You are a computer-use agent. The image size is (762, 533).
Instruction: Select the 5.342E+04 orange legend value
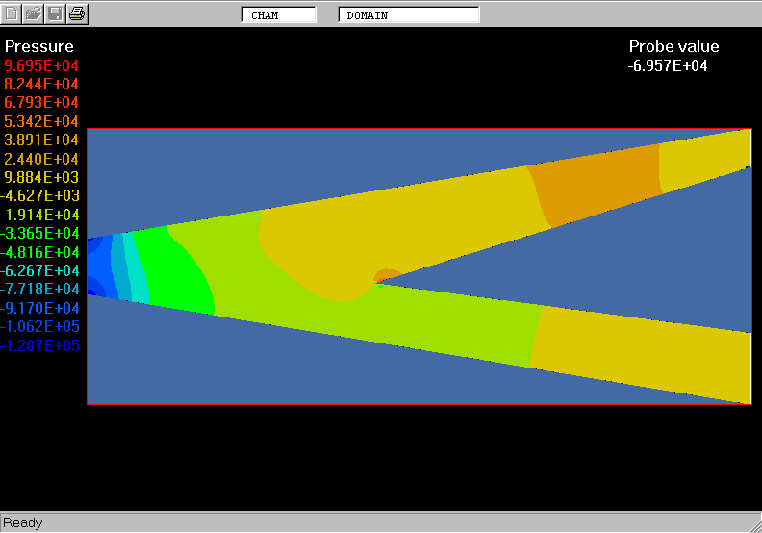point(41,121)
